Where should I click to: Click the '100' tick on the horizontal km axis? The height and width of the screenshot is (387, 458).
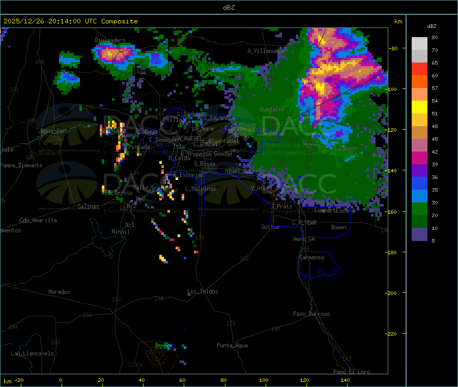tap(264, 380)
